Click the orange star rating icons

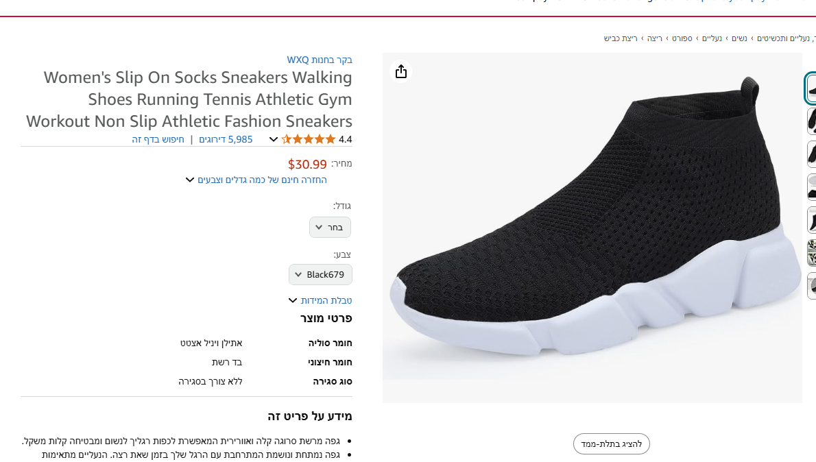(x=309, y=139)
